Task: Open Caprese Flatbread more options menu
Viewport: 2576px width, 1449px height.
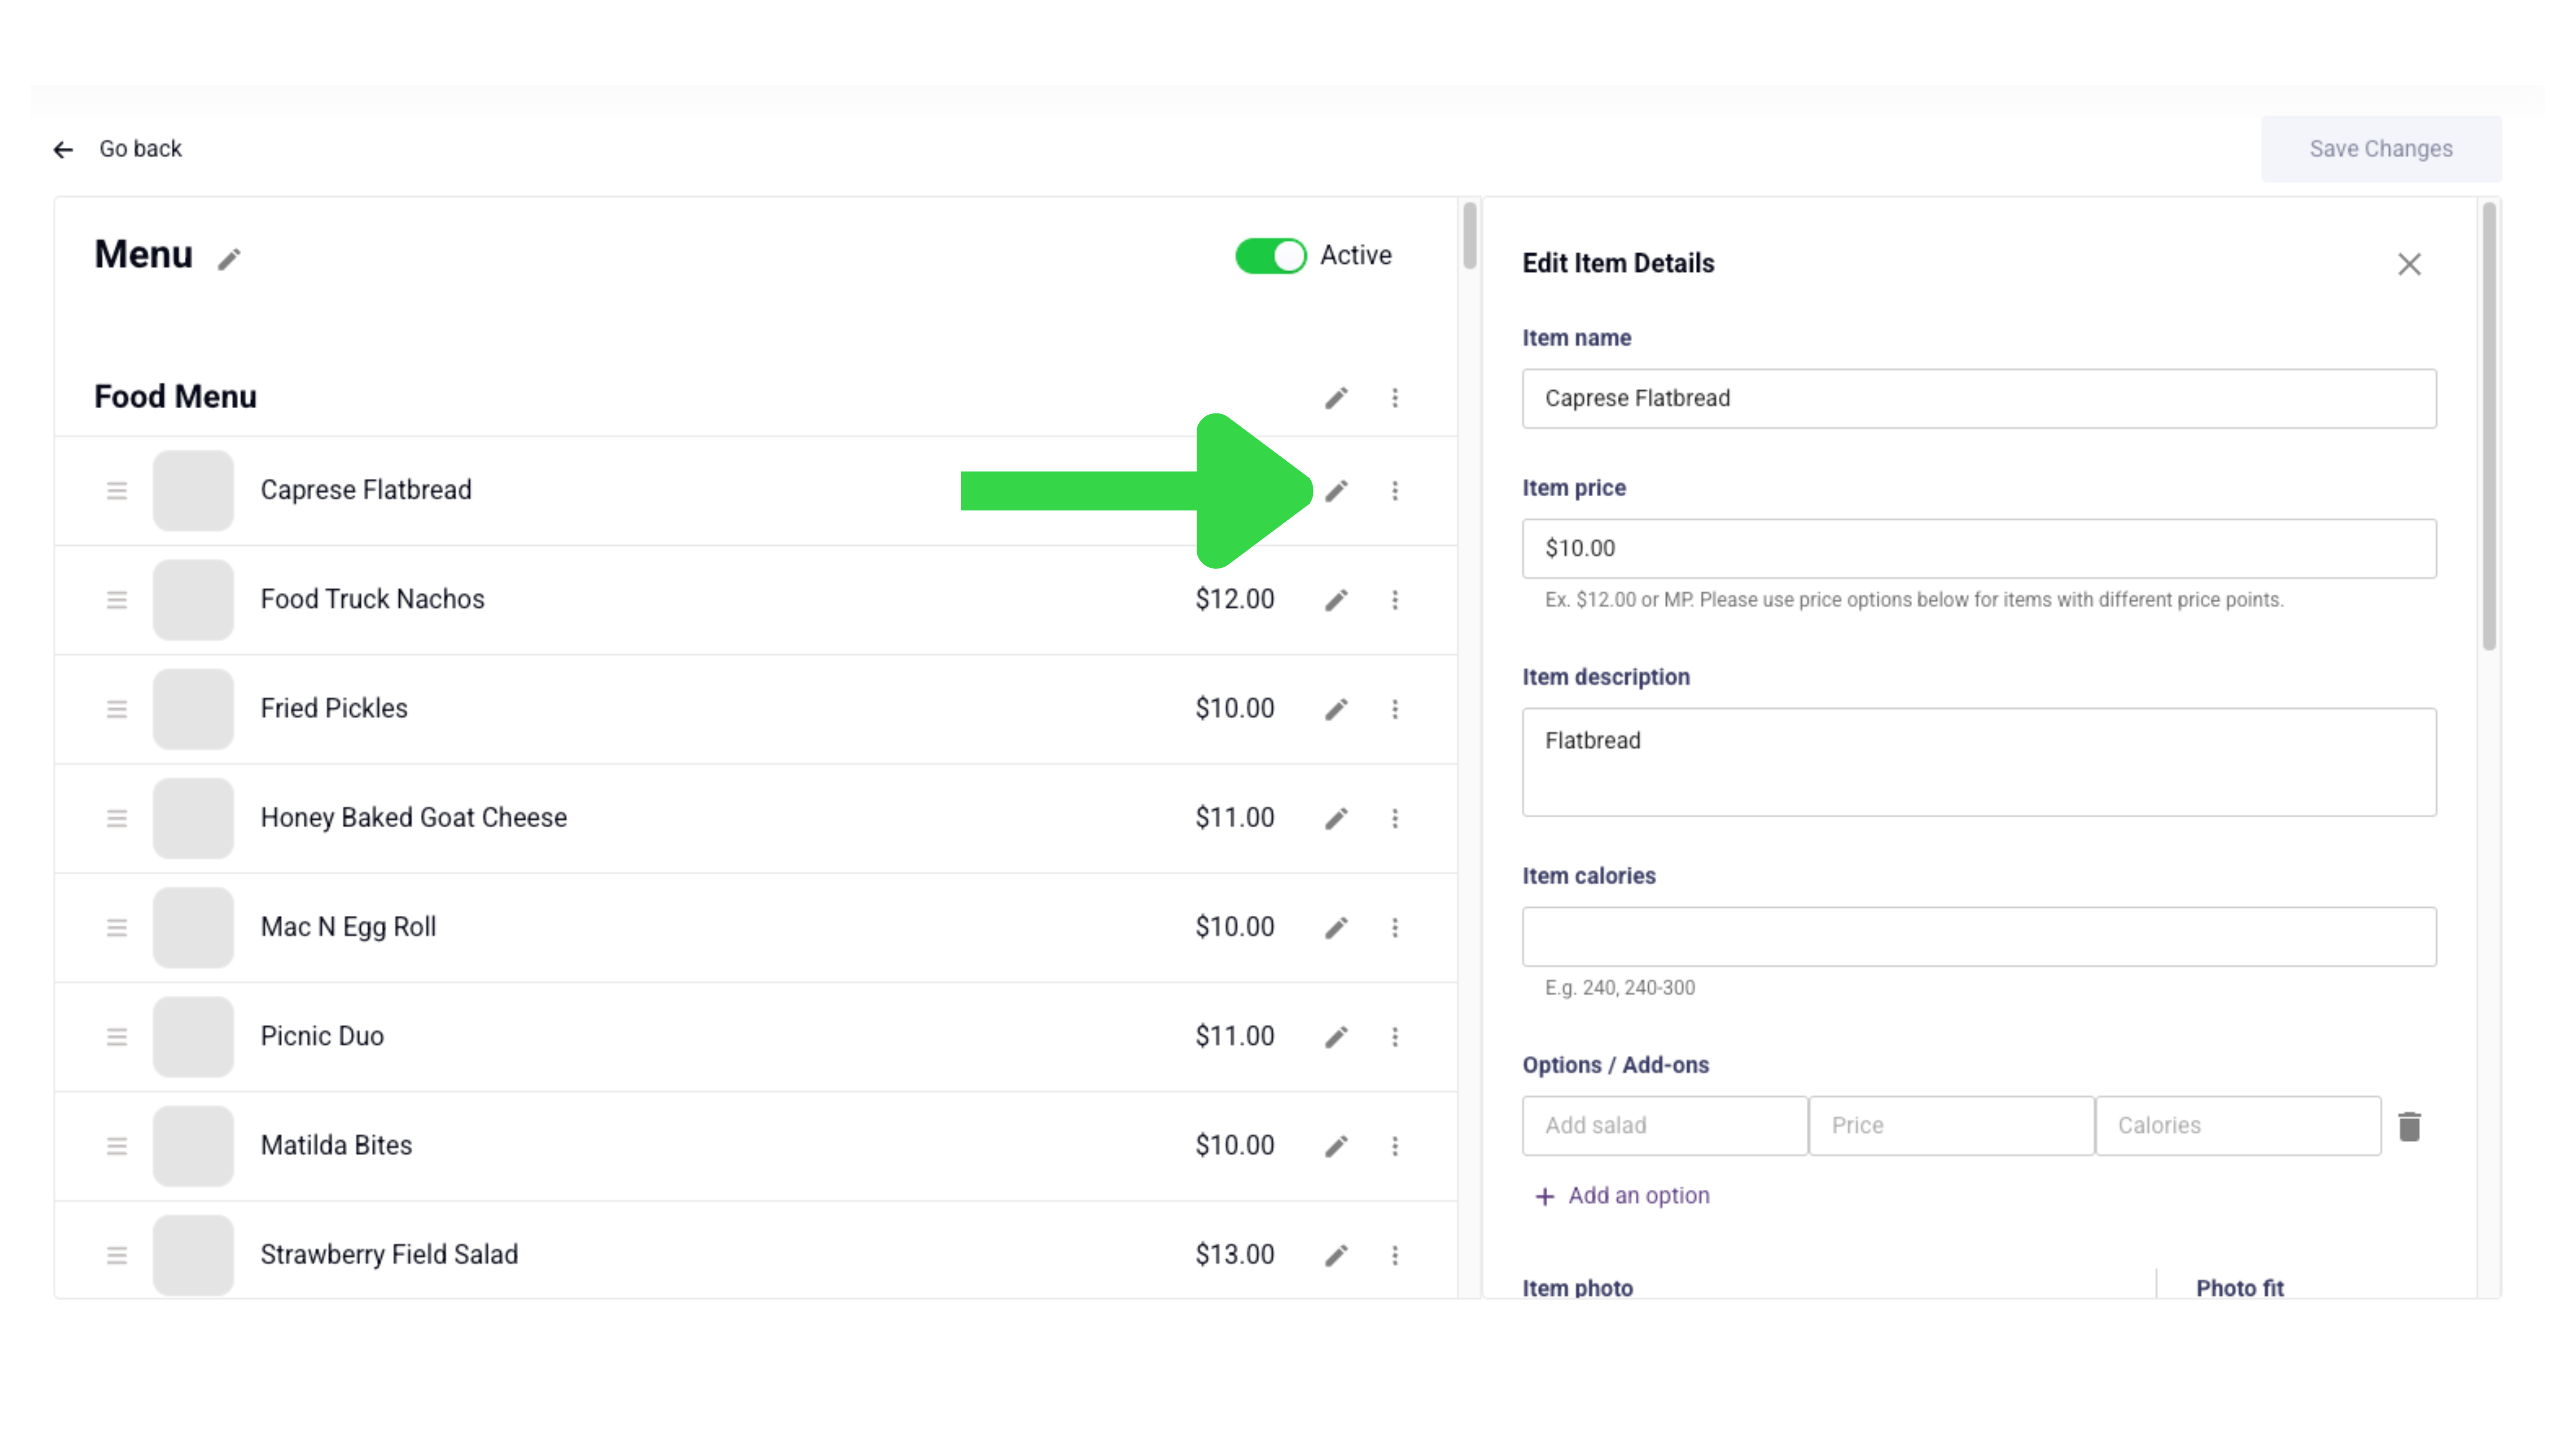Action: 1395,491
